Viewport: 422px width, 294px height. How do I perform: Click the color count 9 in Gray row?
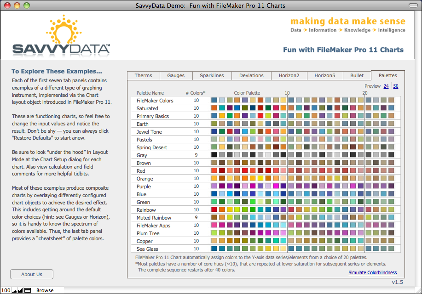[196, 155]
